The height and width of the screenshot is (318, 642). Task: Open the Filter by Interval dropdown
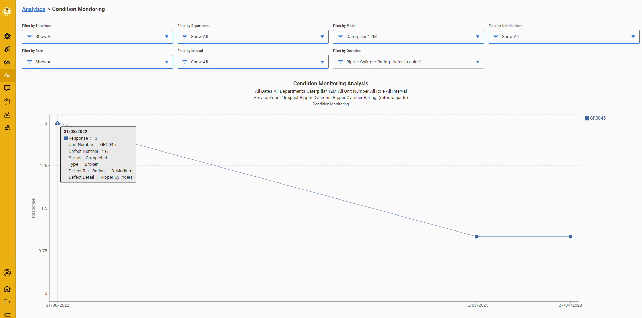click(x=253, y=62)
